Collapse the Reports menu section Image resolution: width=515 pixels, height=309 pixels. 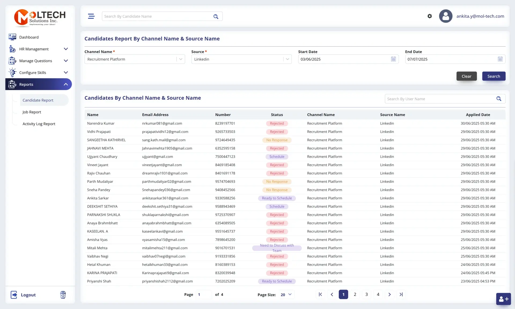(x=66, y=84)
